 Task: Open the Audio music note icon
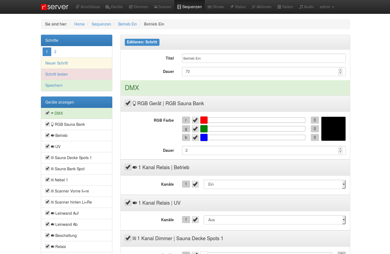pos(301,7)
